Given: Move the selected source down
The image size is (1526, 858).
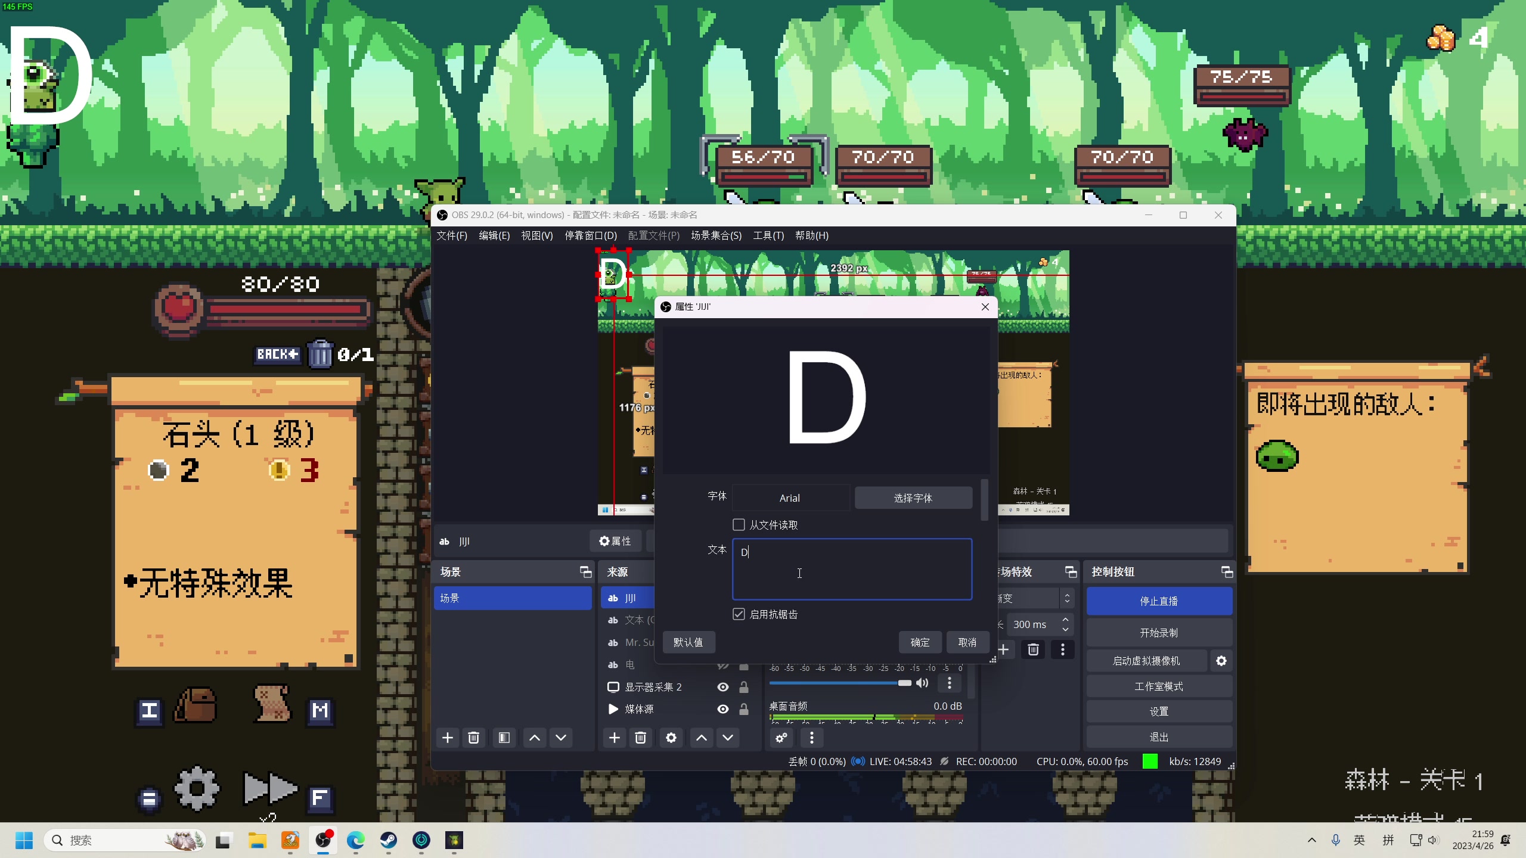Looking at the screenshot, I should (728, 738).
